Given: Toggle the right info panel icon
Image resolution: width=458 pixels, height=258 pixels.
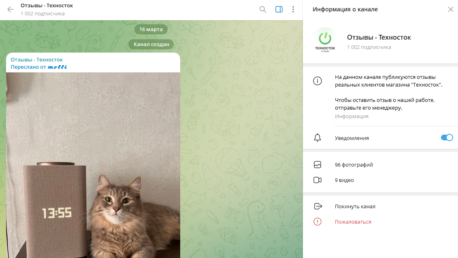Looking at the screenshot, I should pyautogui.click(x=279, y=9).
